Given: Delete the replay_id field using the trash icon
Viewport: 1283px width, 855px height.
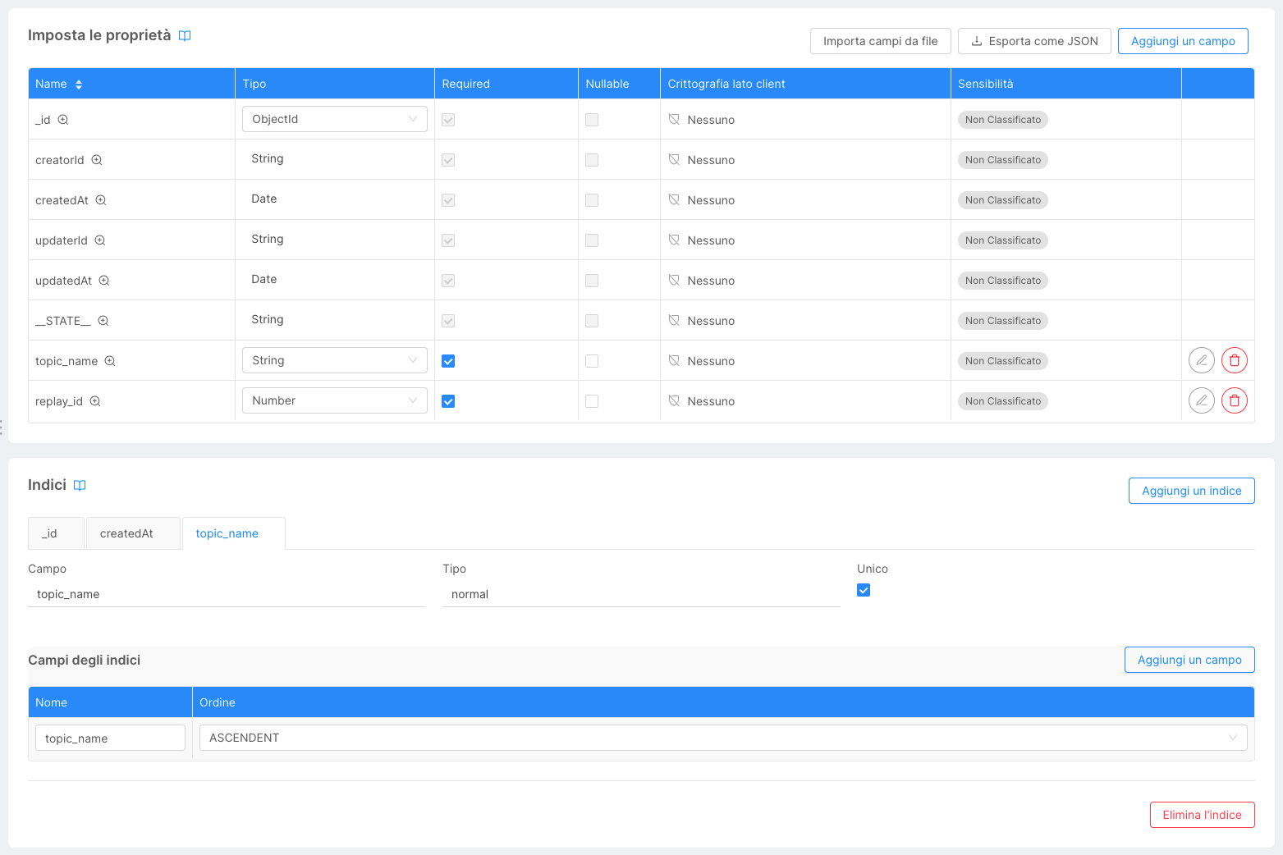Looking at the screenshot, I should [1234, 400].
